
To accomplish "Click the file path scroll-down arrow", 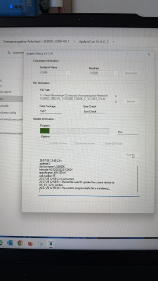I will [116, 102].
